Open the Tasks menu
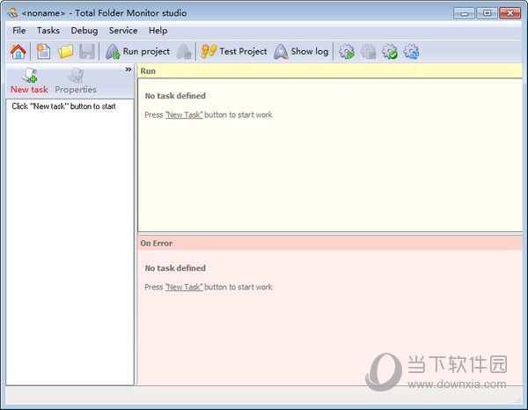 tap(48, 30)
